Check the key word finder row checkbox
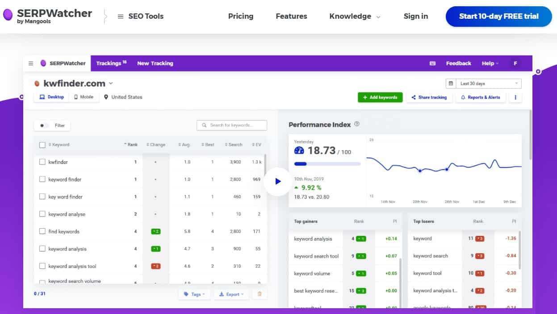 pyautogui.click(x=42, y=197)
